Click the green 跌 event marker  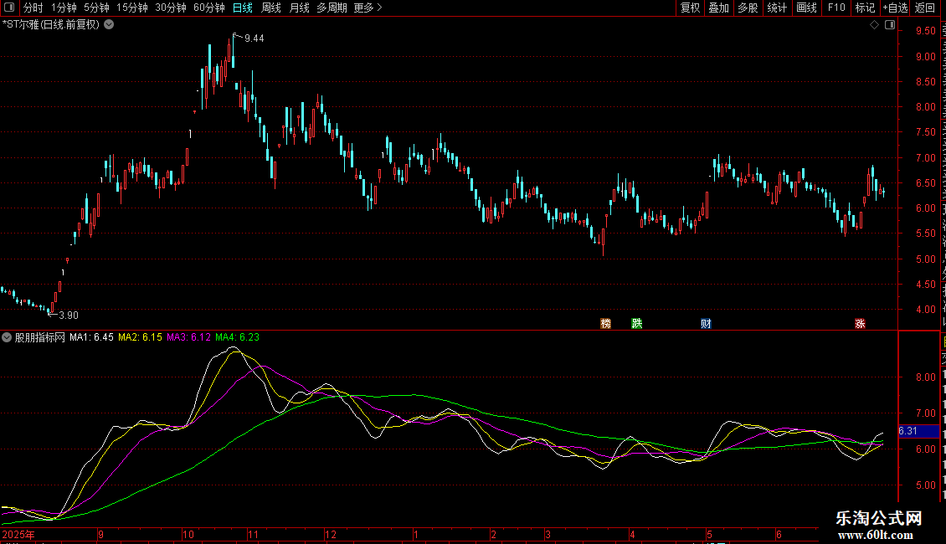636,323
